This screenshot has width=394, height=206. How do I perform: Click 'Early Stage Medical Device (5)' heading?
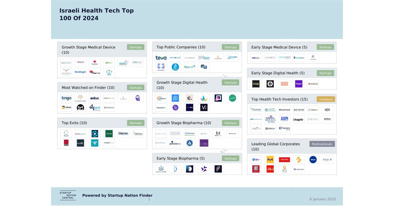[x=279, y=47]
